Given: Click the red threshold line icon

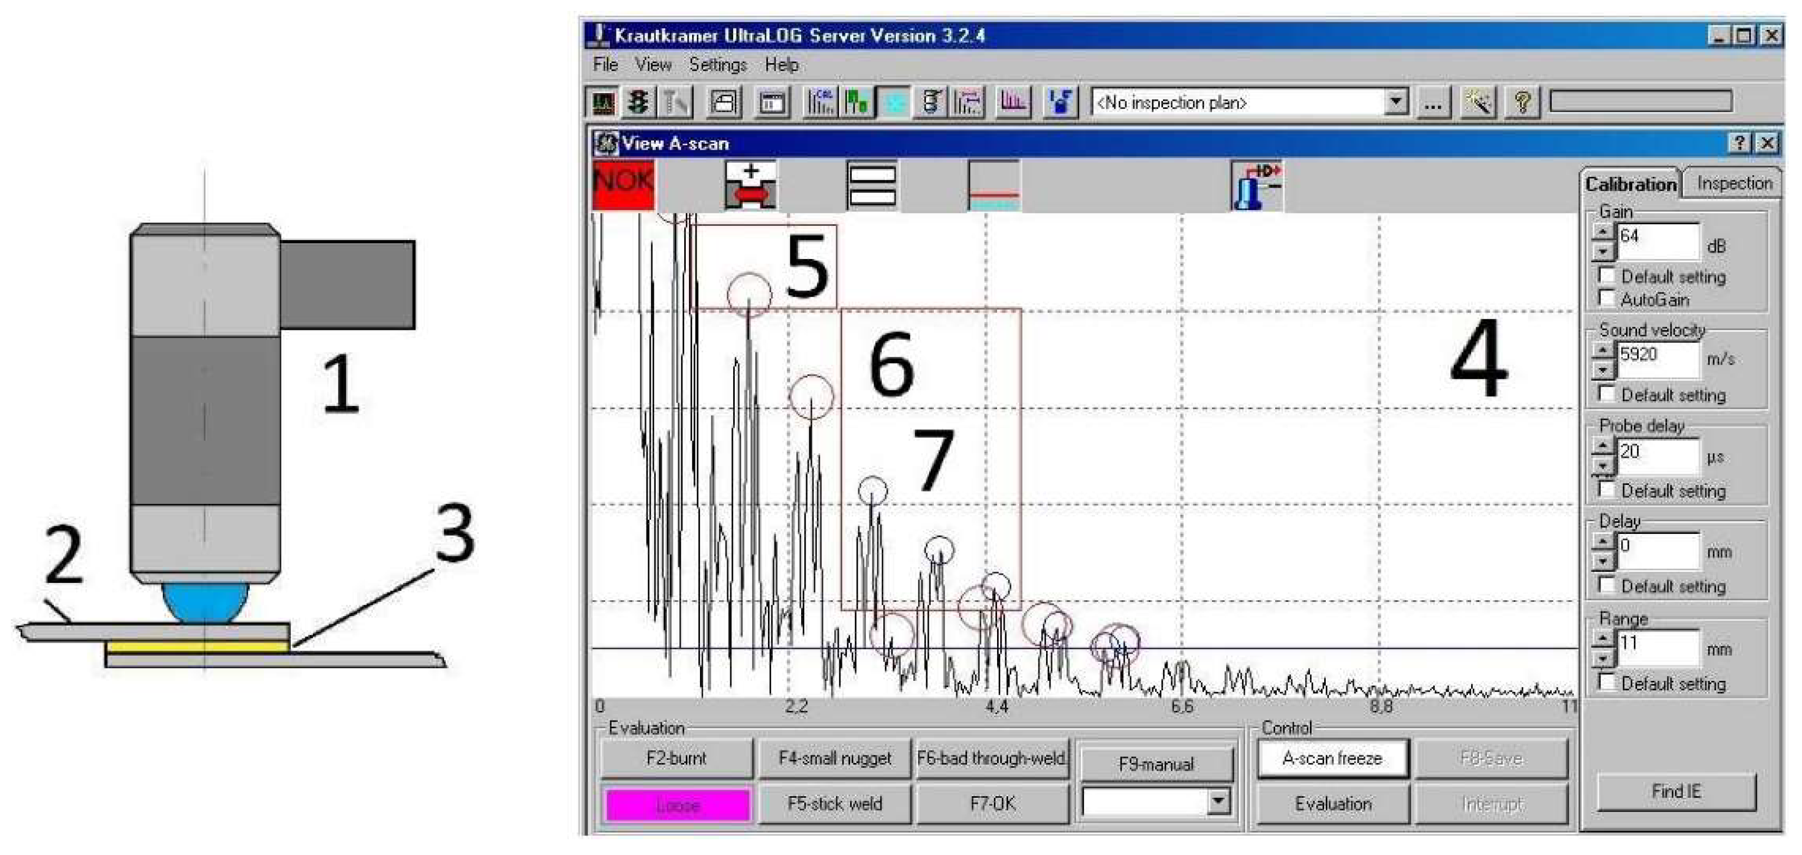Looking at the screenshot, I should [x=994, y=184].
